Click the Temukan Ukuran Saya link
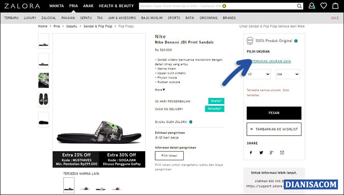This screenshot has width=344, height=195. pyautogui.click(x=271, y=61)
